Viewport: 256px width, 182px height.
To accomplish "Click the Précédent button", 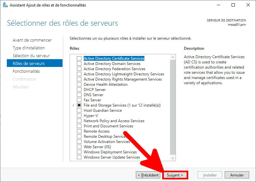I will pos(148,175).
